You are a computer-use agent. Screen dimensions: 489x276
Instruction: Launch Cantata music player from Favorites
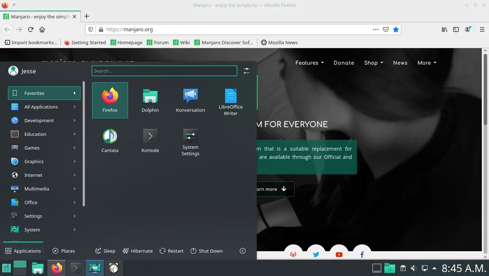click(x=110, y=141)
